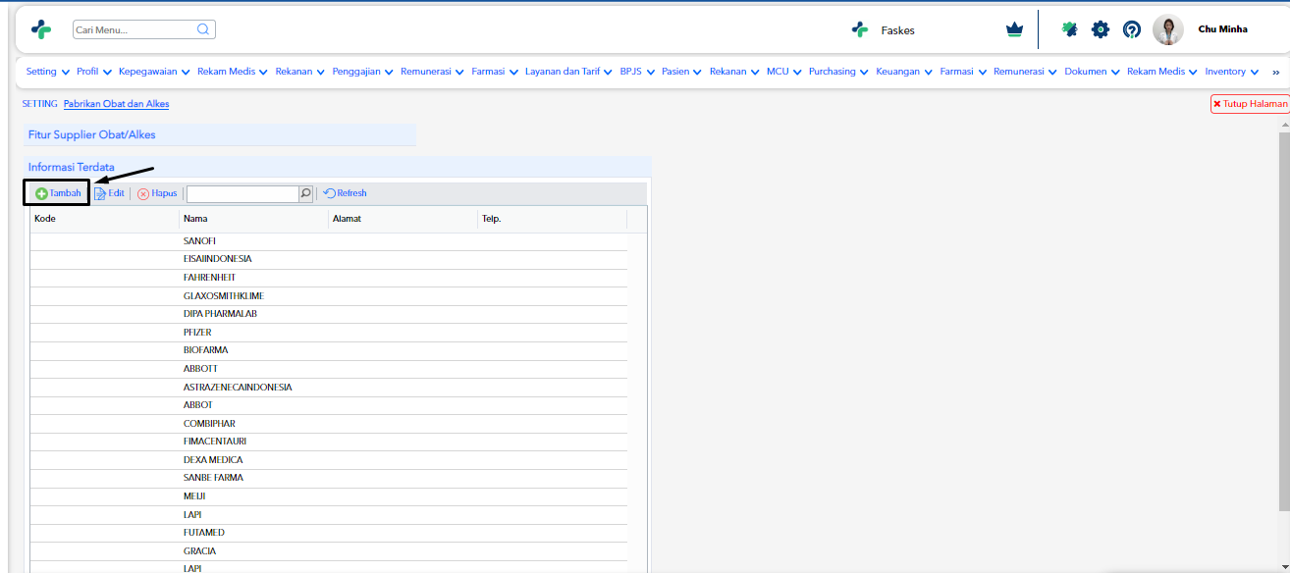The height and width of the screenshot is (573, 1290).
Task: Select the ABBOT row with single T
Action: pyautogui.click(x=329, y=405)
